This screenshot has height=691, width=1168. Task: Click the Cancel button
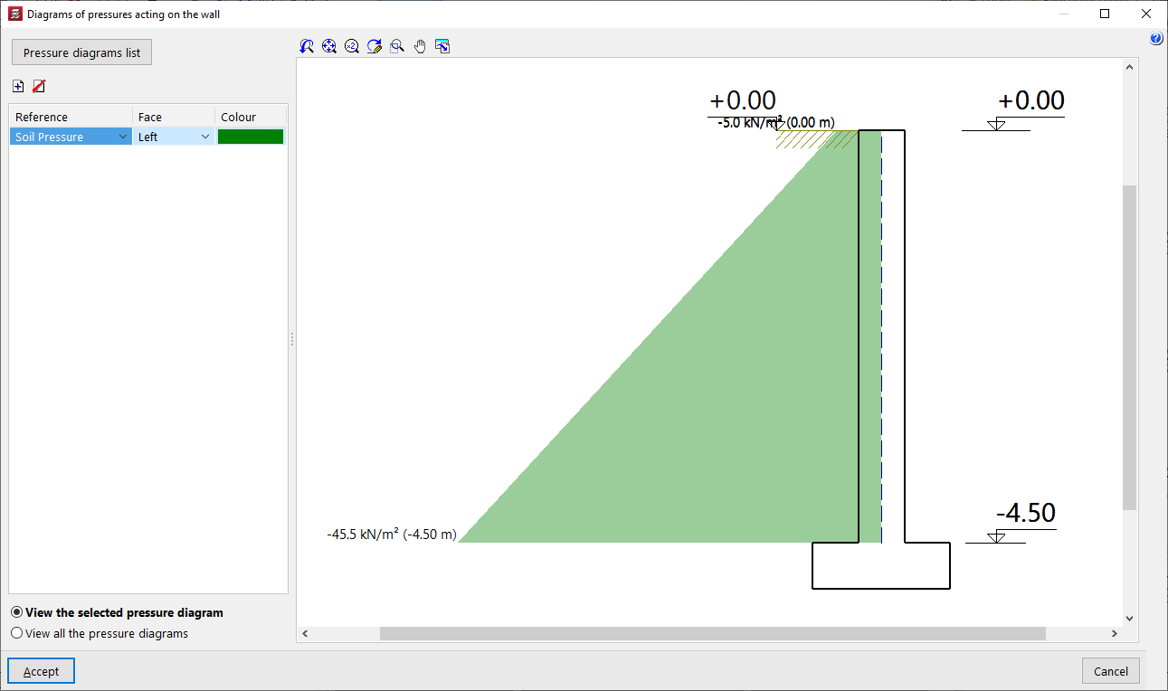[1110, 671]
